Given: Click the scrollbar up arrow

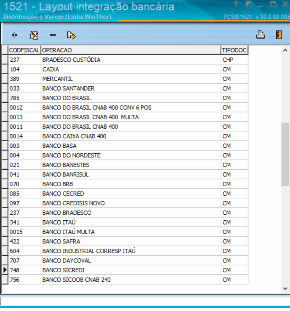Looking at the screenshot, I should [285, 50].
